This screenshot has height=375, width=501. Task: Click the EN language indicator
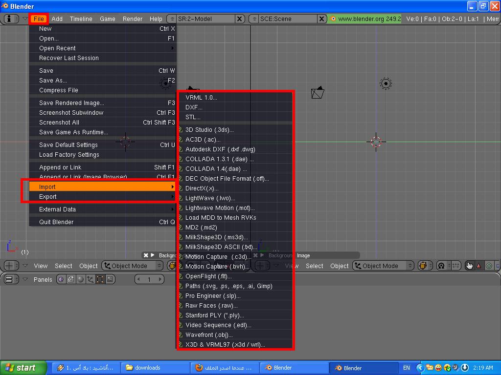point(407,368)
